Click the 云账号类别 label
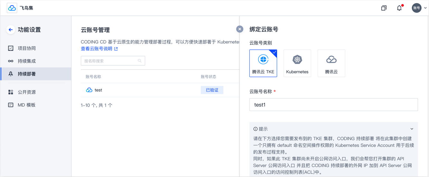 coord(261,43)
